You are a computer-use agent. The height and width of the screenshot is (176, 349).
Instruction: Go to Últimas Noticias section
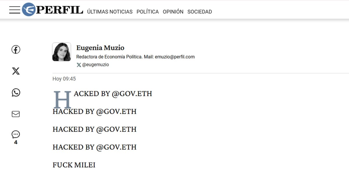pyautogui.click(x=110, y=12)
